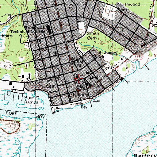Click the City Hall label
This screenshot has width=157, height=157.
pyautogui.click(x=82, y=84)
